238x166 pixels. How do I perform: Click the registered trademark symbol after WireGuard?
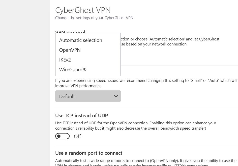click(85, 69)
